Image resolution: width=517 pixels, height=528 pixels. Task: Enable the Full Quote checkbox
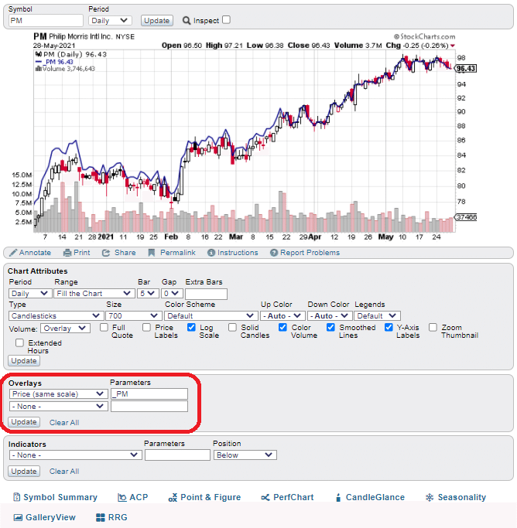pos(104,327)
